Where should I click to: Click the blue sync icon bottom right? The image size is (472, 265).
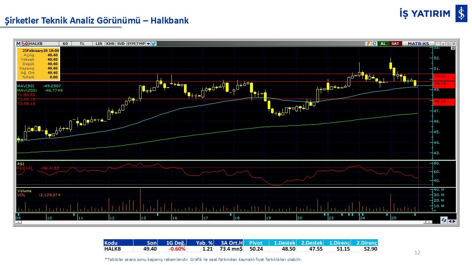click(x=444, y=220)
